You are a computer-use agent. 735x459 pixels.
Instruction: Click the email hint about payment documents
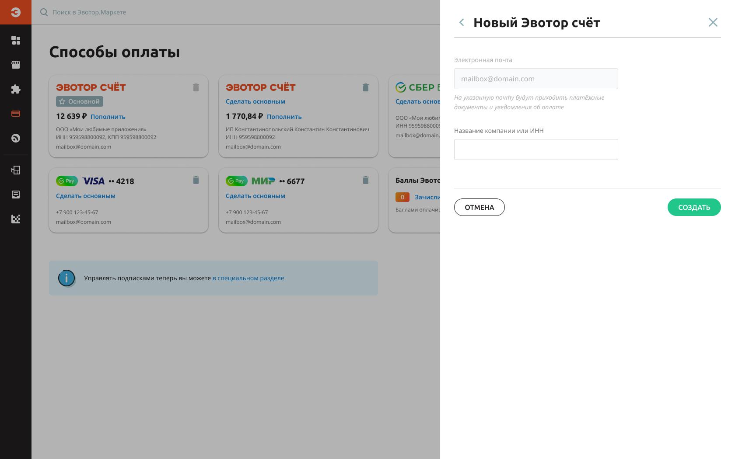tap(529, 102)
